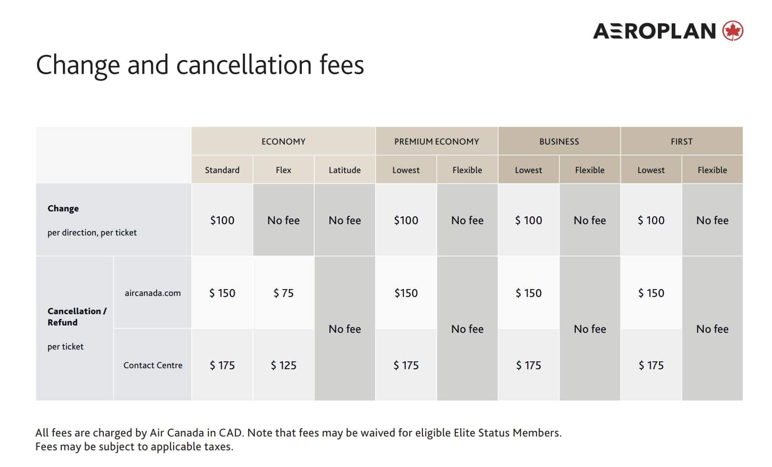Click the $ 75 Flex cancellation fee
The height and width of the screenshot is (467, 772).
click(x=283, y=293)
